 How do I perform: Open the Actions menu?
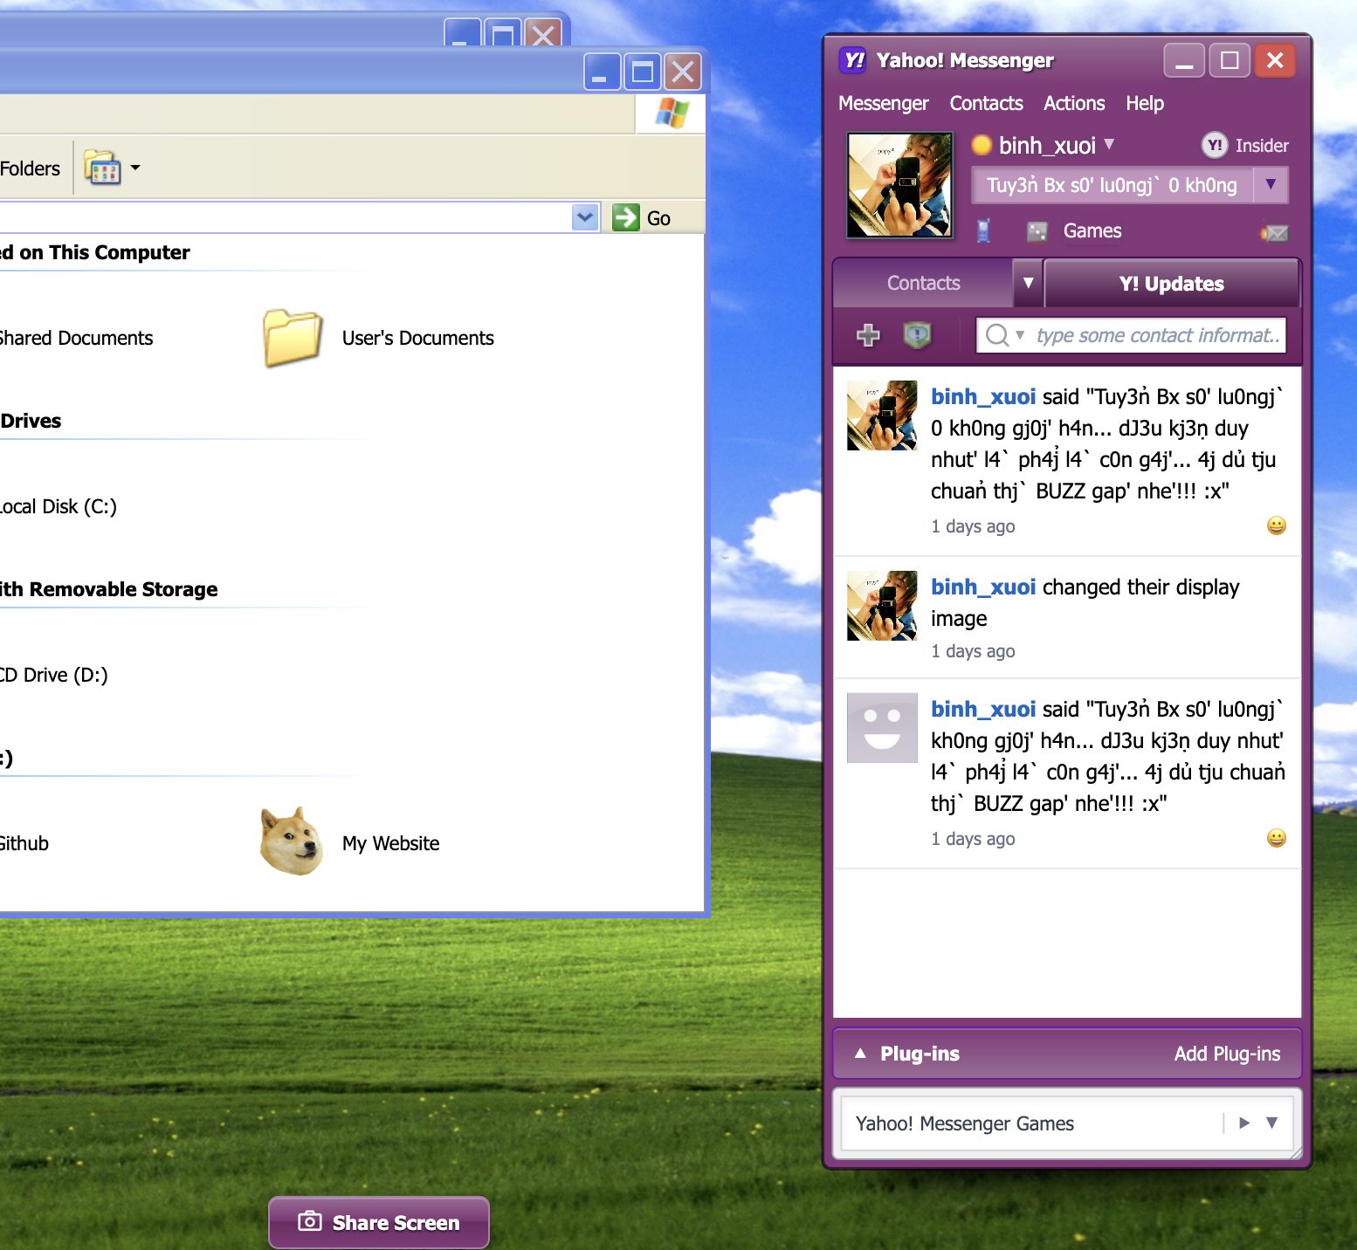coord(1073,103)
